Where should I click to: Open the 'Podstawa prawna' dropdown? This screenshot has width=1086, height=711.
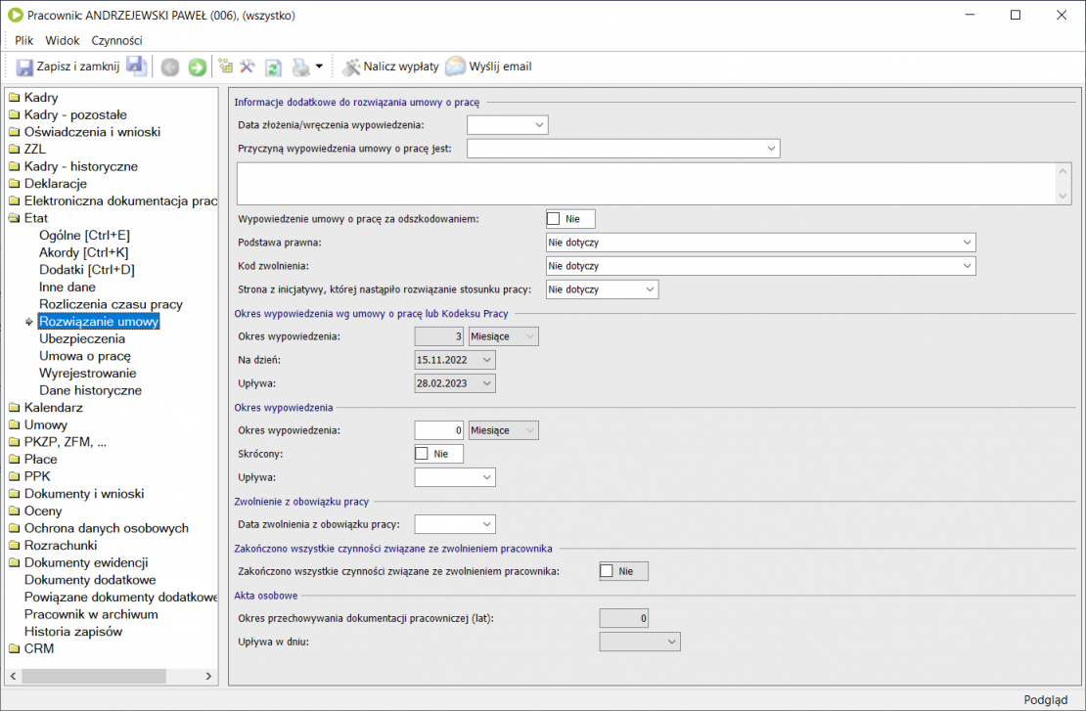tap(967, 242)
